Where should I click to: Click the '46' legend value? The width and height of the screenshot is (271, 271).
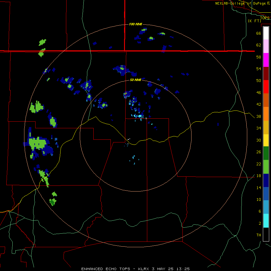[259, 93]
